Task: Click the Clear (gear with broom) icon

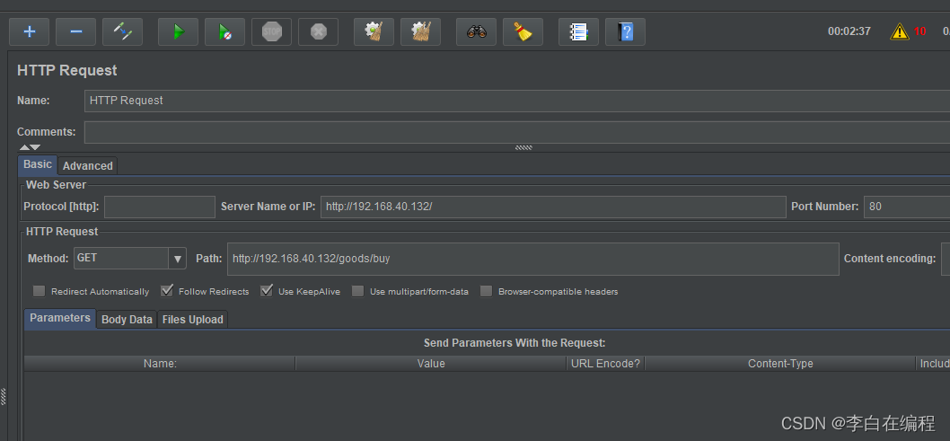Action: pos(374,31)
